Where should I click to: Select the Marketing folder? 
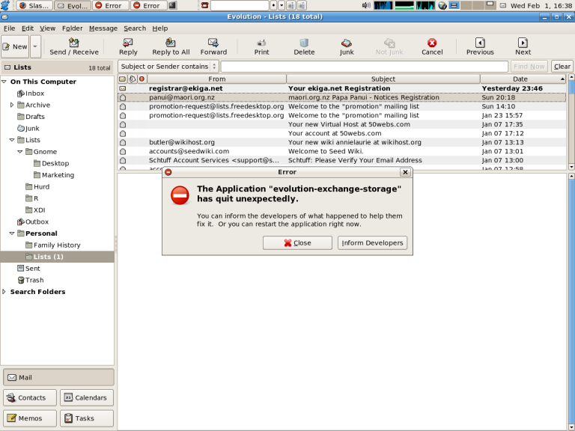[x=54, y=175]
